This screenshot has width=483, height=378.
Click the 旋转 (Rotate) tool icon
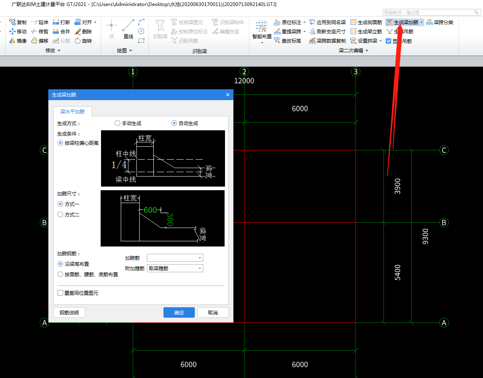click(78, 41)
